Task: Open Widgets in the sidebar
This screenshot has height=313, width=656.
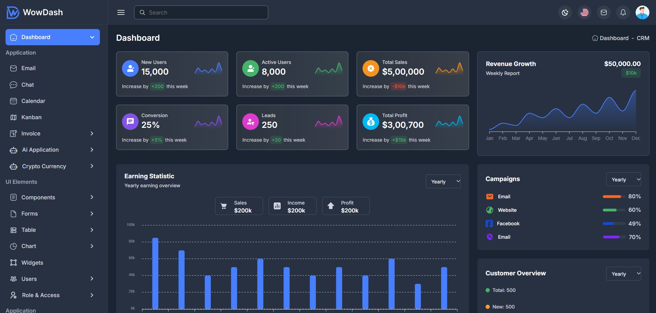Action: [53, 263]
